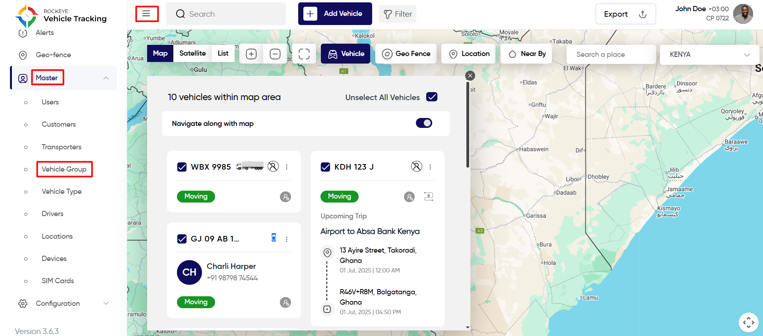Click Charli Harper phone number
The width and height of the screenshot is (763, 336).
pos(232,278)
